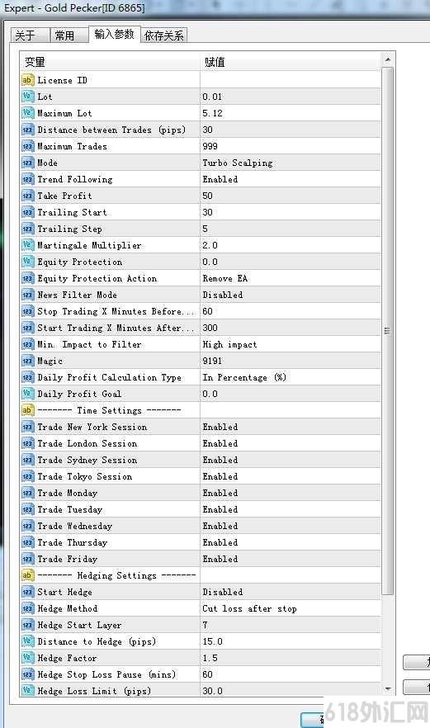Click the Distance to Hedge icon
Screen dimensions: 430x728
pos(27,641)
